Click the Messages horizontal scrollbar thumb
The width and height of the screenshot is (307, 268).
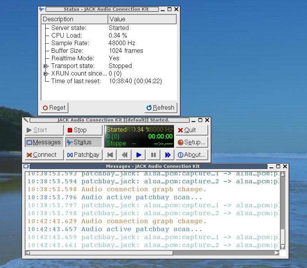(101, 253)
